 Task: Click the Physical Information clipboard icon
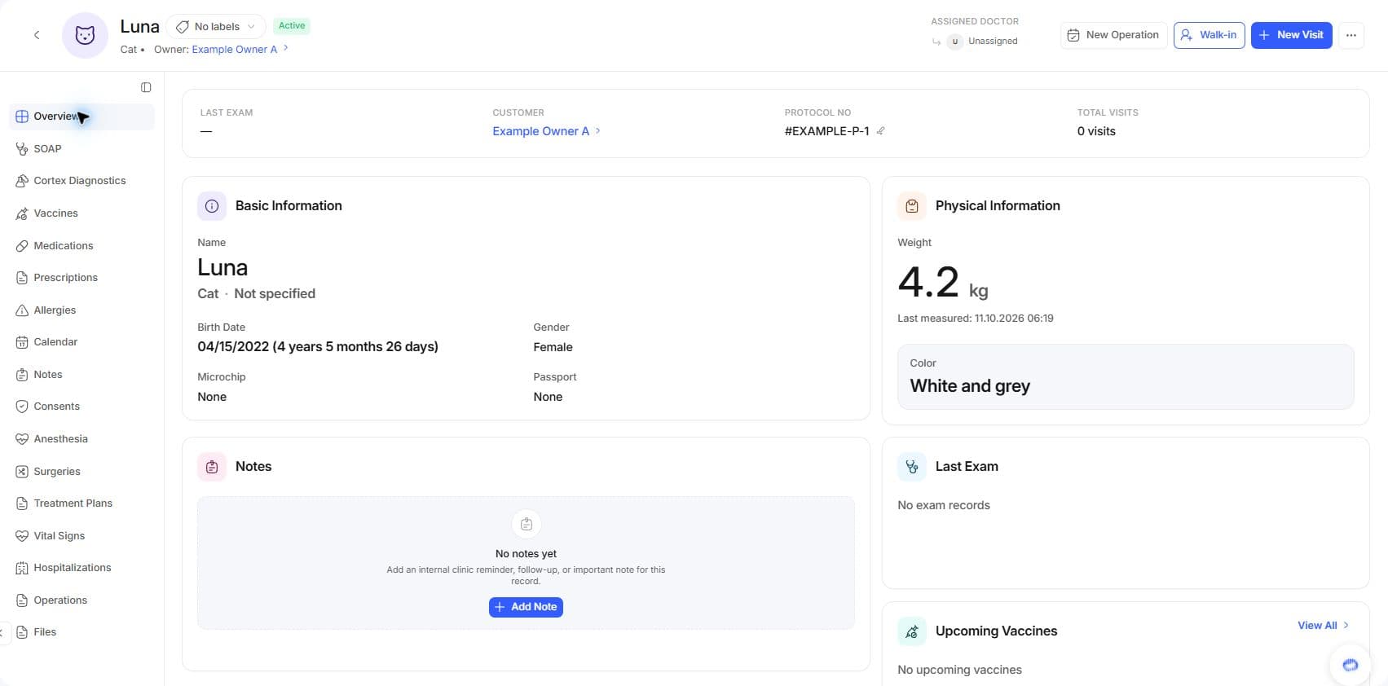pos(912,206)
